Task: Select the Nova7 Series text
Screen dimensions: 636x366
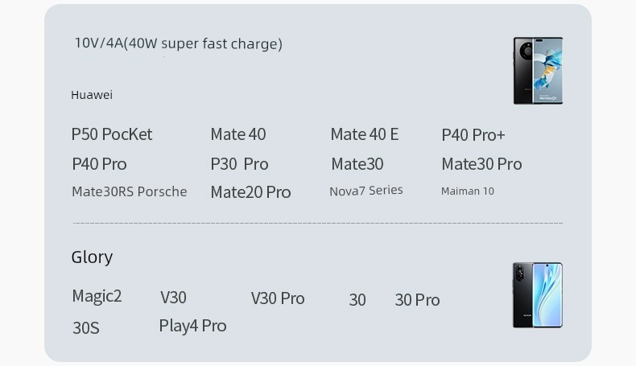Action: (365, 191)
